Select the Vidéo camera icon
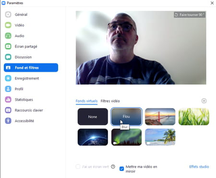The width and height of the screenshot is (216, 178). 8,25
